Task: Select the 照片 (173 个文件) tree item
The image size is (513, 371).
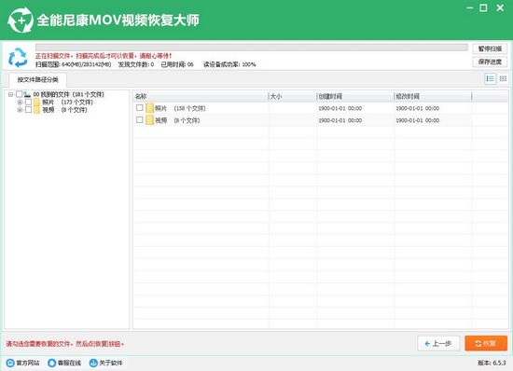Action: [x=67, y=103]
